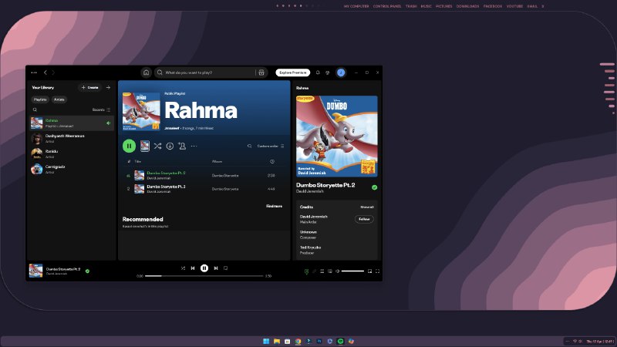
Task: Open the Rahma playlist cover image
Action: [141, 111]
